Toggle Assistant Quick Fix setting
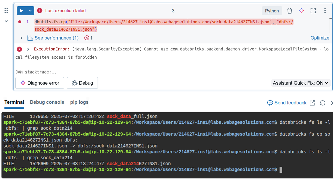333x179 pixels. click(301, 83)
